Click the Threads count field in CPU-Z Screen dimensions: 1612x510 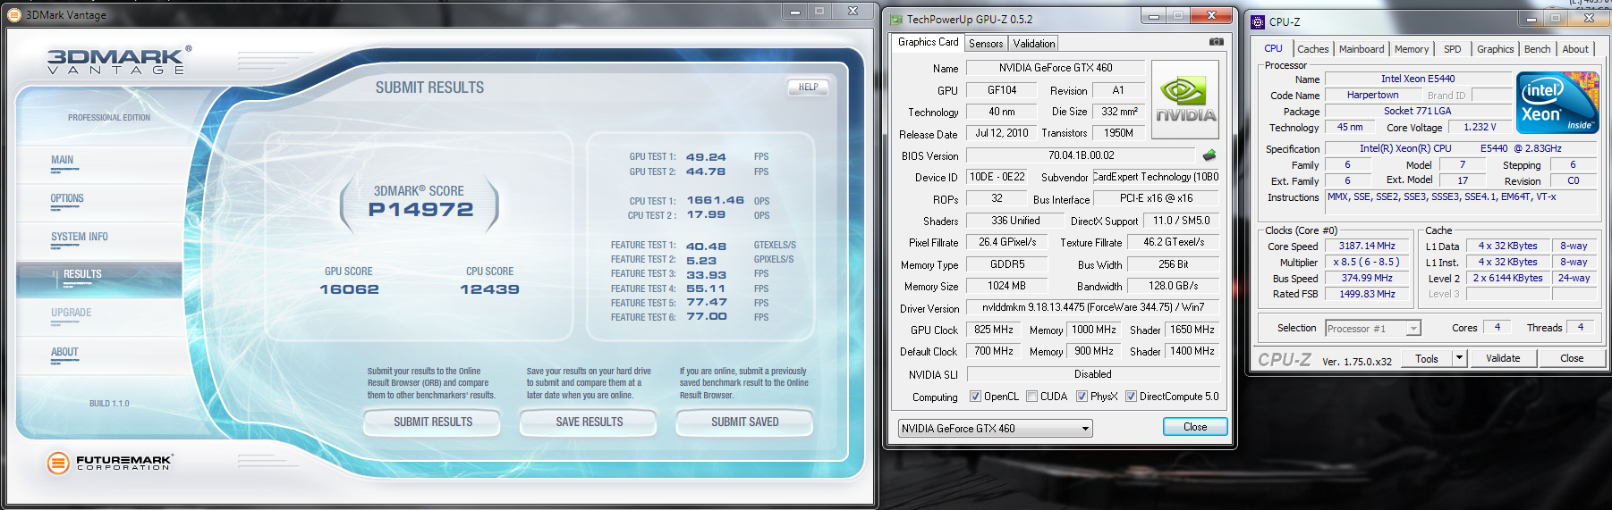(1581, 328)
